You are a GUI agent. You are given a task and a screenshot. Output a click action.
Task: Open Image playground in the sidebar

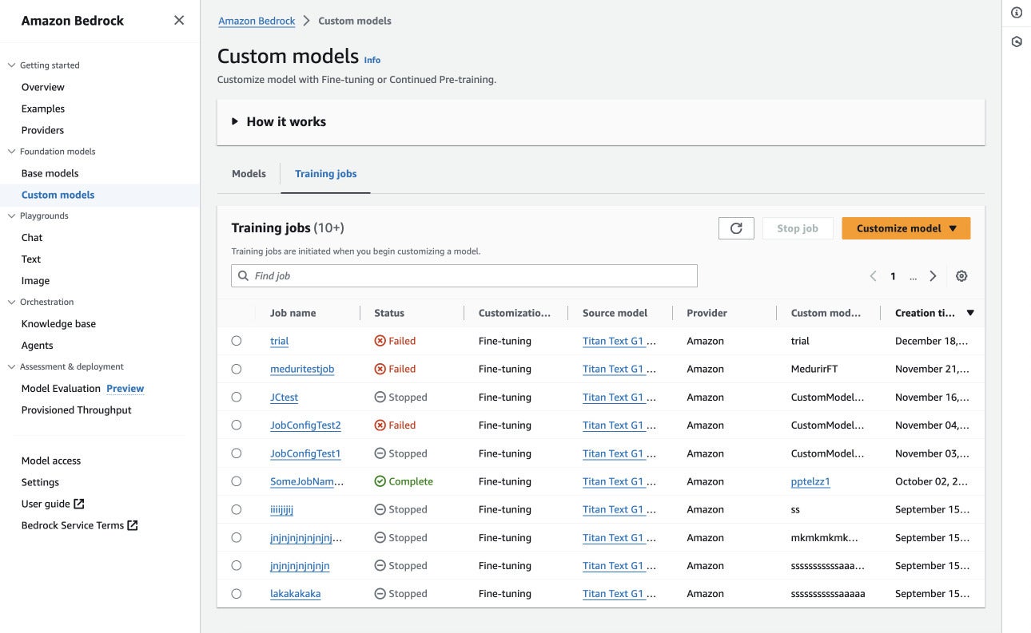pos(35,281)
